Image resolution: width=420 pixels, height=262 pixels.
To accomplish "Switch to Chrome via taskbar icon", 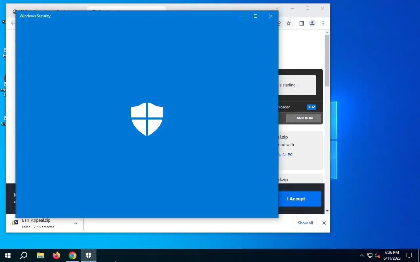I will tap(73, 255).
